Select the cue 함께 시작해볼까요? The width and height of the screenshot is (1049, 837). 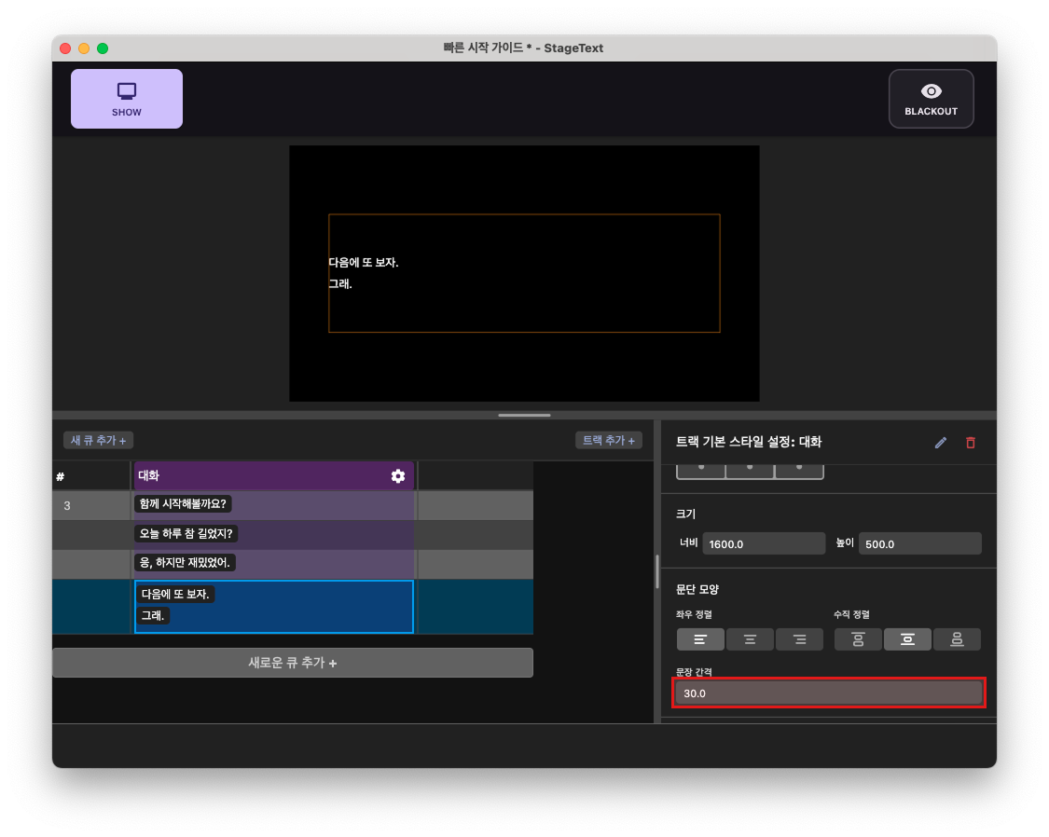pyautogui.click(x=182, y=506)
